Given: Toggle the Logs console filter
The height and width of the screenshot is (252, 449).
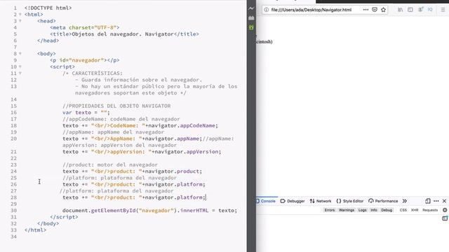Looking at the screenshot, I should [362, 210].
